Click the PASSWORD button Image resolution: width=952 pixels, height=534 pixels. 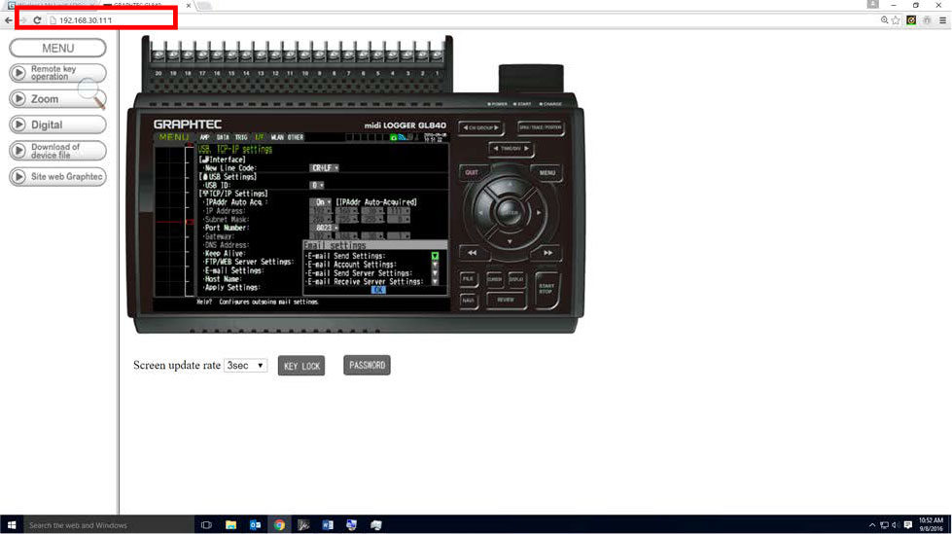(367, 365)
